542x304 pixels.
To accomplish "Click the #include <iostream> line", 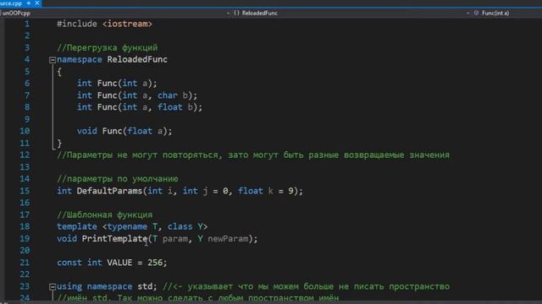I will tap(104, 24).
